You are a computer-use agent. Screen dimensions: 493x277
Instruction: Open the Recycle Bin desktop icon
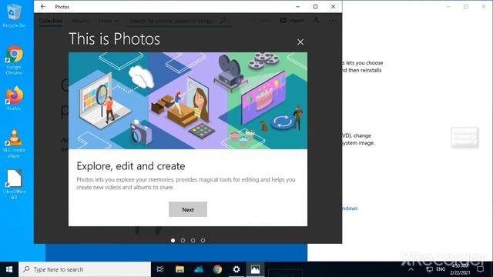pos(14,15)
